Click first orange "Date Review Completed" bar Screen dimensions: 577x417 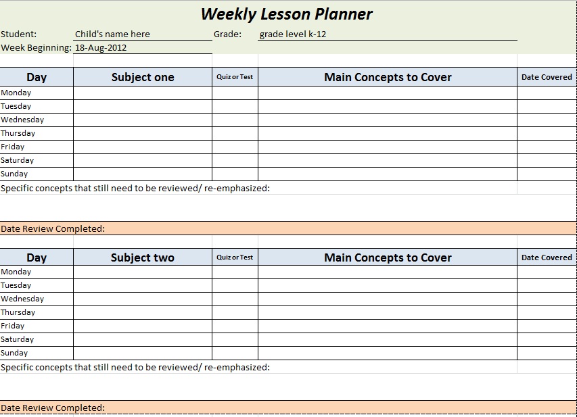pos(288,228)
